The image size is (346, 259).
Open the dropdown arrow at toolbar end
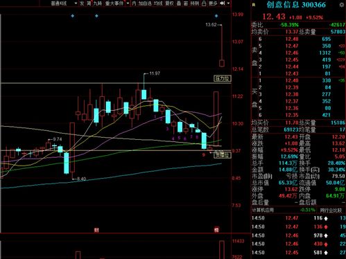tap(228, 3)
